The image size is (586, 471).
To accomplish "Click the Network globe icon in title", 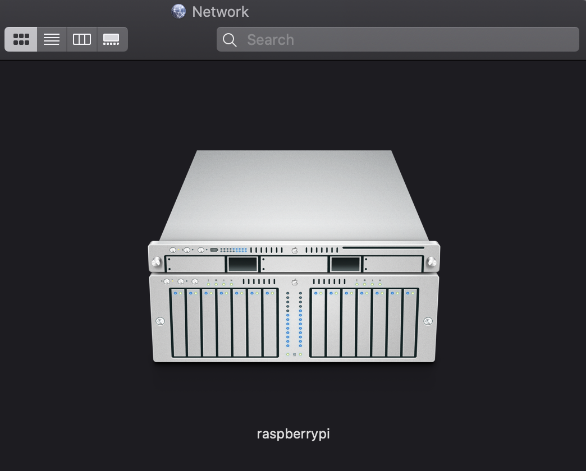I will click(178, 11).
